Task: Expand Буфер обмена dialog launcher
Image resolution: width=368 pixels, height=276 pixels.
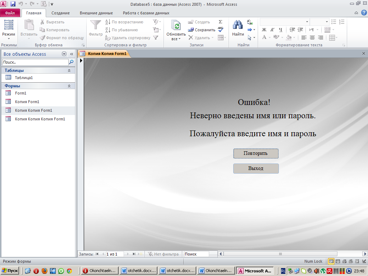Action: pos(83,45)
